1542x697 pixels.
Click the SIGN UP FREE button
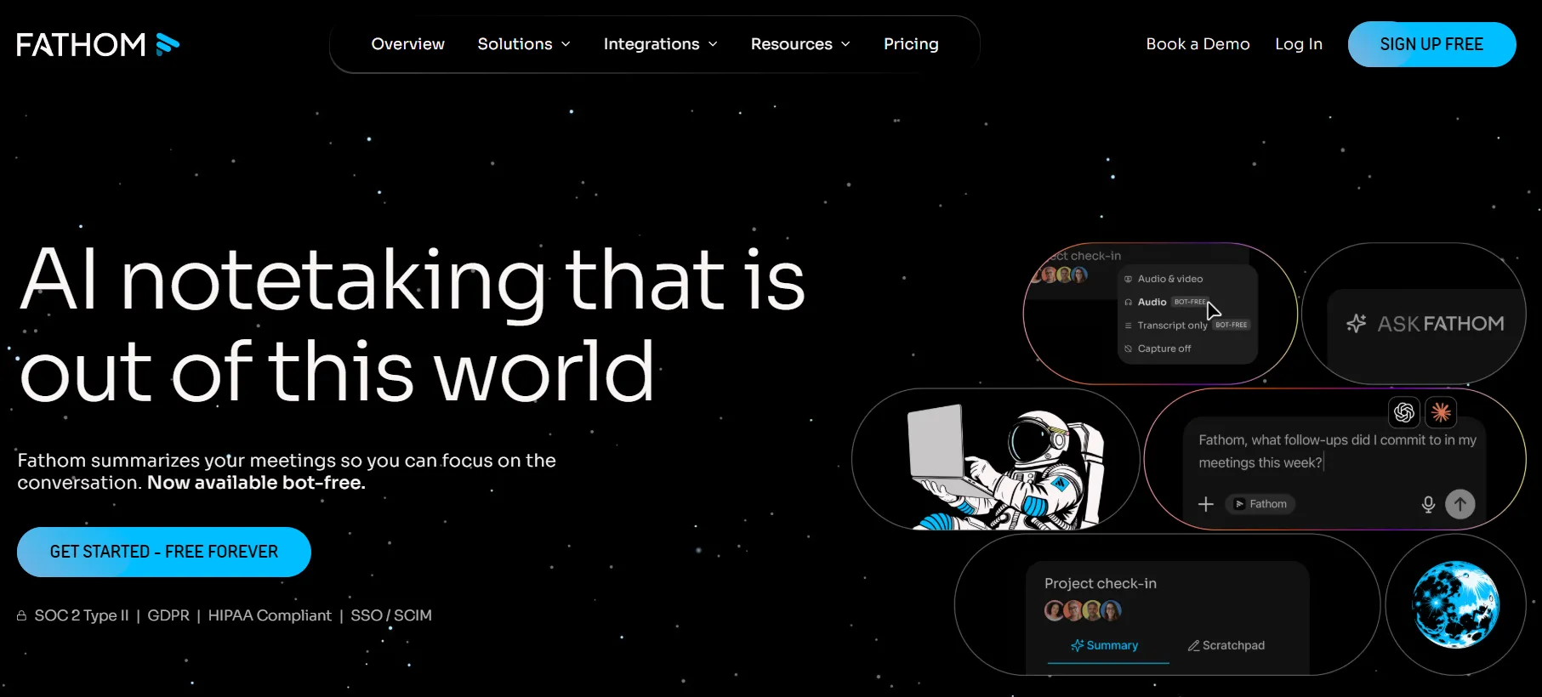pyautogui.click(x=1431, y=44)
